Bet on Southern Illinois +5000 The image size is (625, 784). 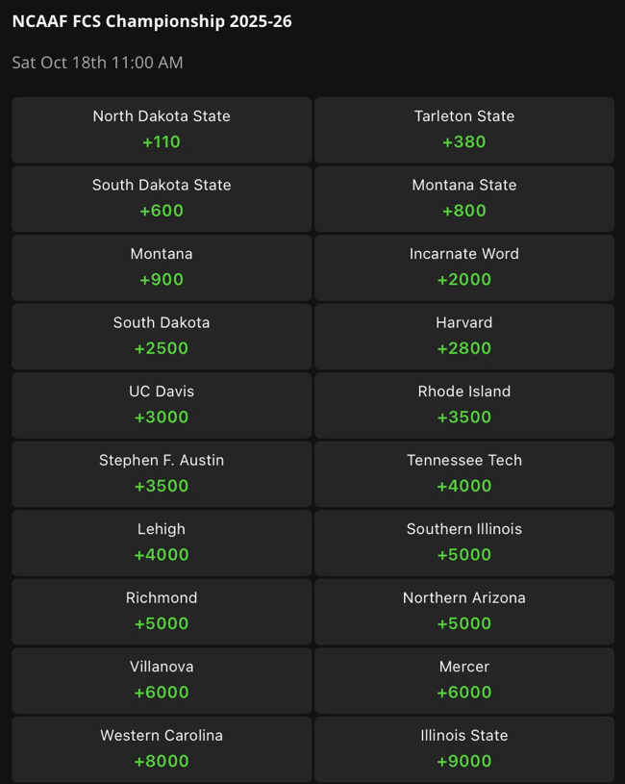click(x=464, y=543)
